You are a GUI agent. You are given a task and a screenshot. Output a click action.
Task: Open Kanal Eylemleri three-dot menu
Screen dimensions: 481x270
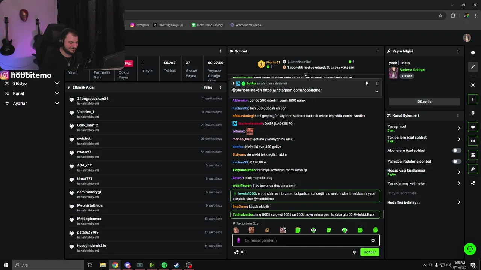(x=458, y=115)
